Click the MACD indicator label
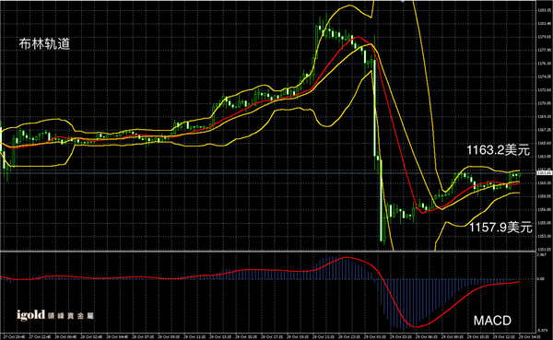This screenshot has height=340, width=553. 492,321
